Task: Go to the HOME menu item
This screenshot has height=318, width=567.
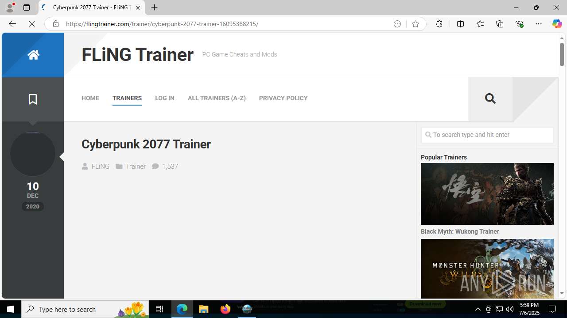Action: click(90, 98)
